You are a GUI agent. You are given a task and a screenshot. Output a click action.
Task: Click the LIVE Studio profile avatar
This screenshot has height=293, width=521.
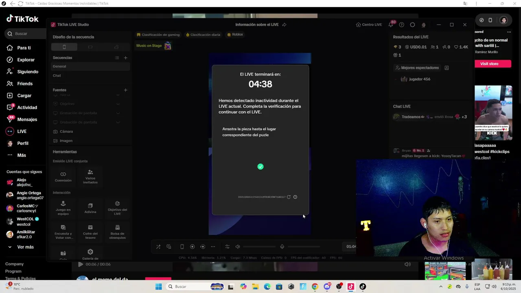tap(423, 25)
